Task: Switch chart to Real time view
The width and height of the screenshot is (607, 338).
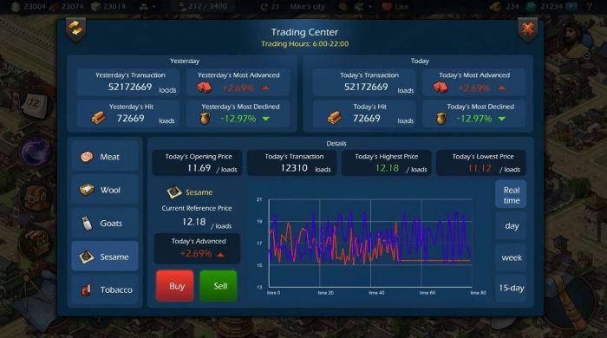Action: [x=511, y=195]
